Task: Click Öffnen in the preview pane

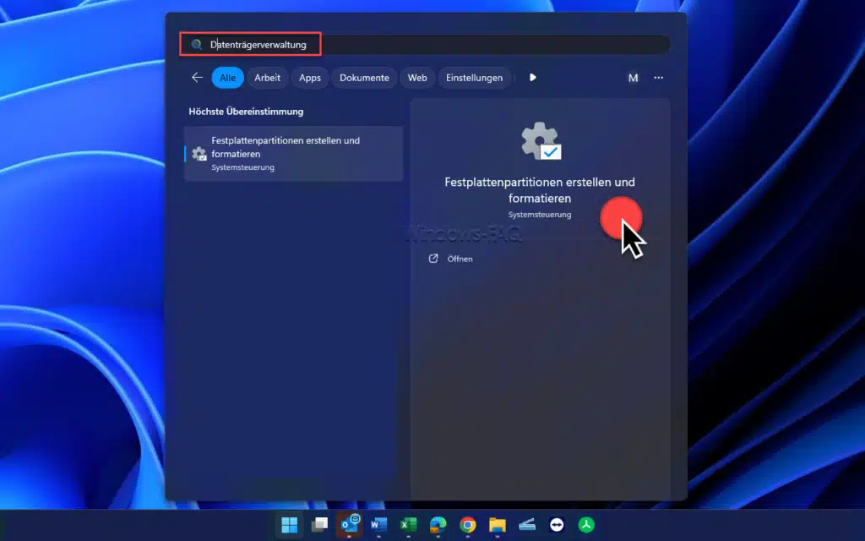Action: 460,259
